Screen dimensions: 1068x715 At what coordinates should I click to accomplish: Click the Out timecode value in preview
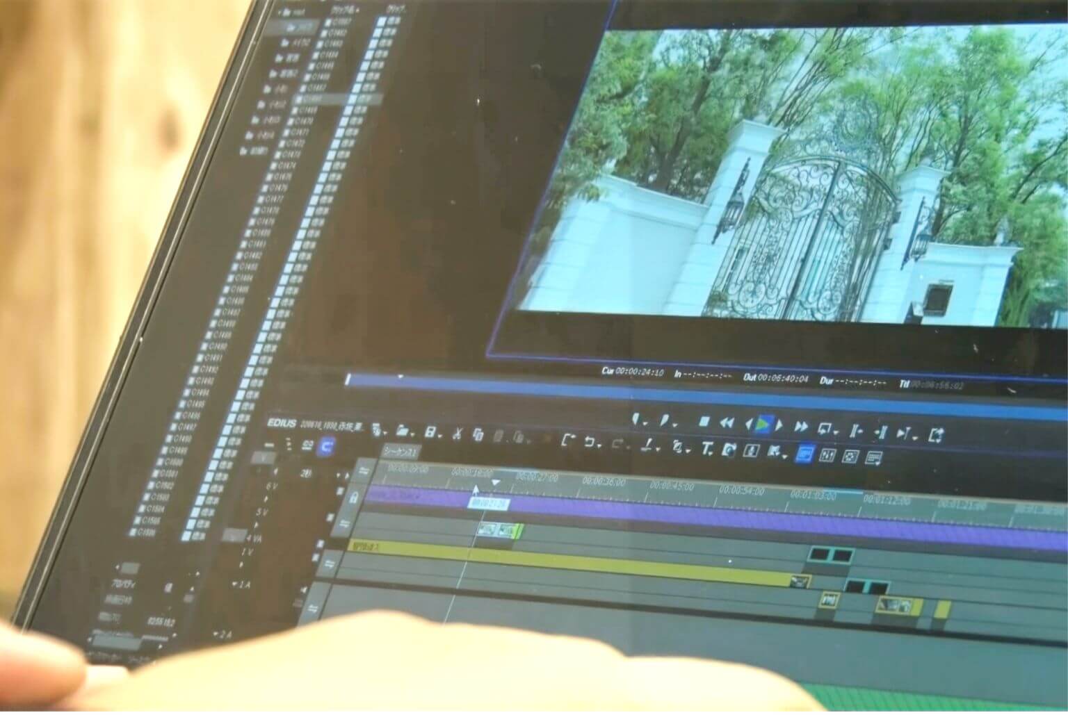783,378
